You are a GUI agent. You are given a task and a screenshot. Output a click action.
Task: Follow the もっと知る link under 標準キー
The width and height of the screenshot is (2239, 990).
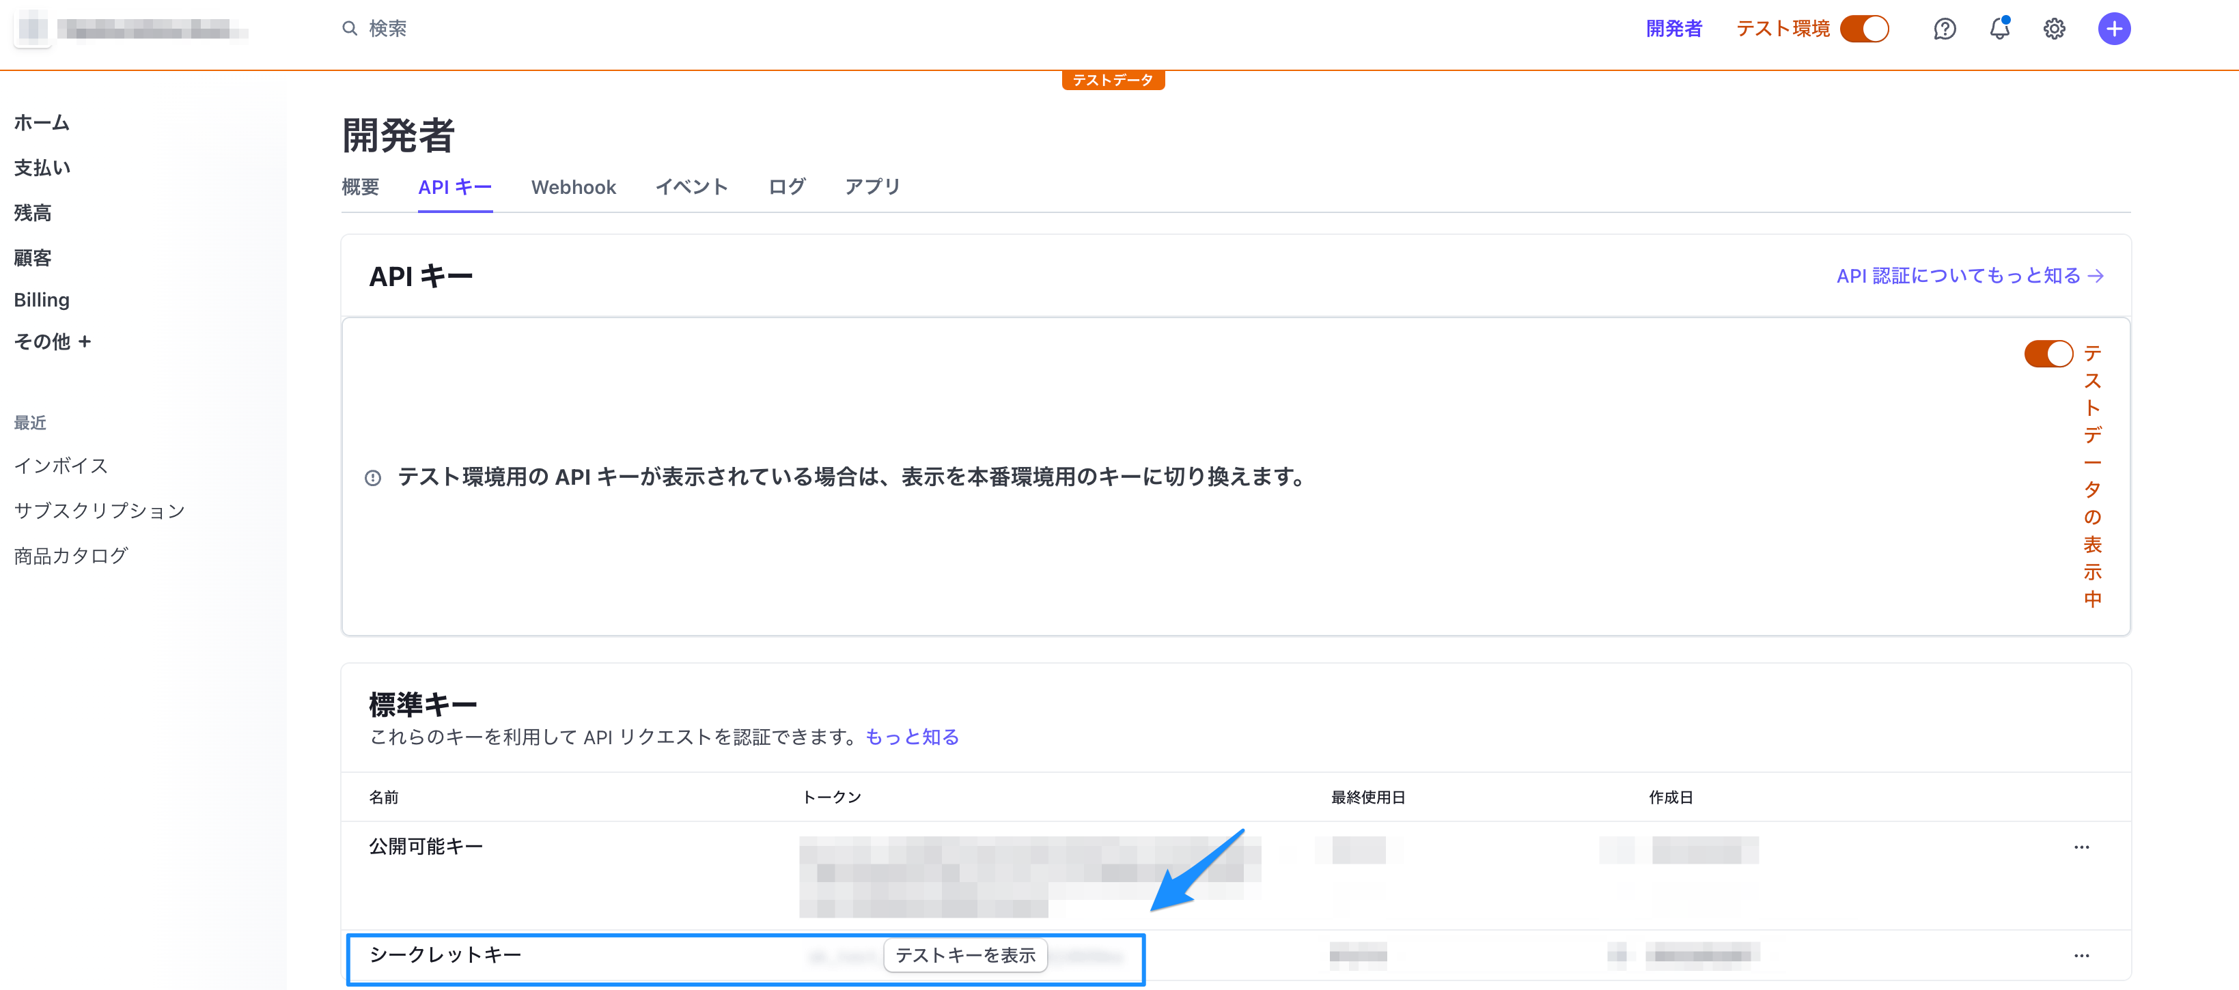pyautogui.click(x=911, y=736)
